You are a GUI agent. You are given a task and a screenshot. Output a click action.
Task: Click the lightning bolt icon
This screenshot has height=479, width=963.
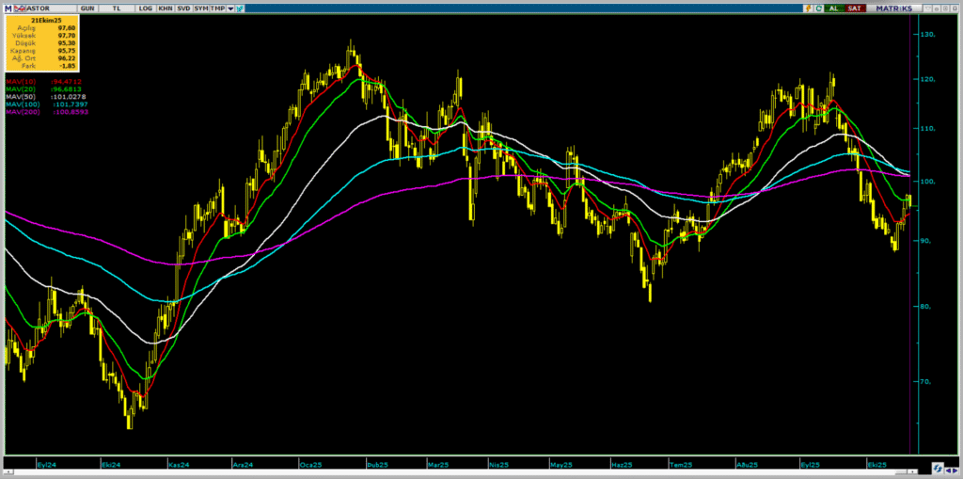[x=807, y=8]
